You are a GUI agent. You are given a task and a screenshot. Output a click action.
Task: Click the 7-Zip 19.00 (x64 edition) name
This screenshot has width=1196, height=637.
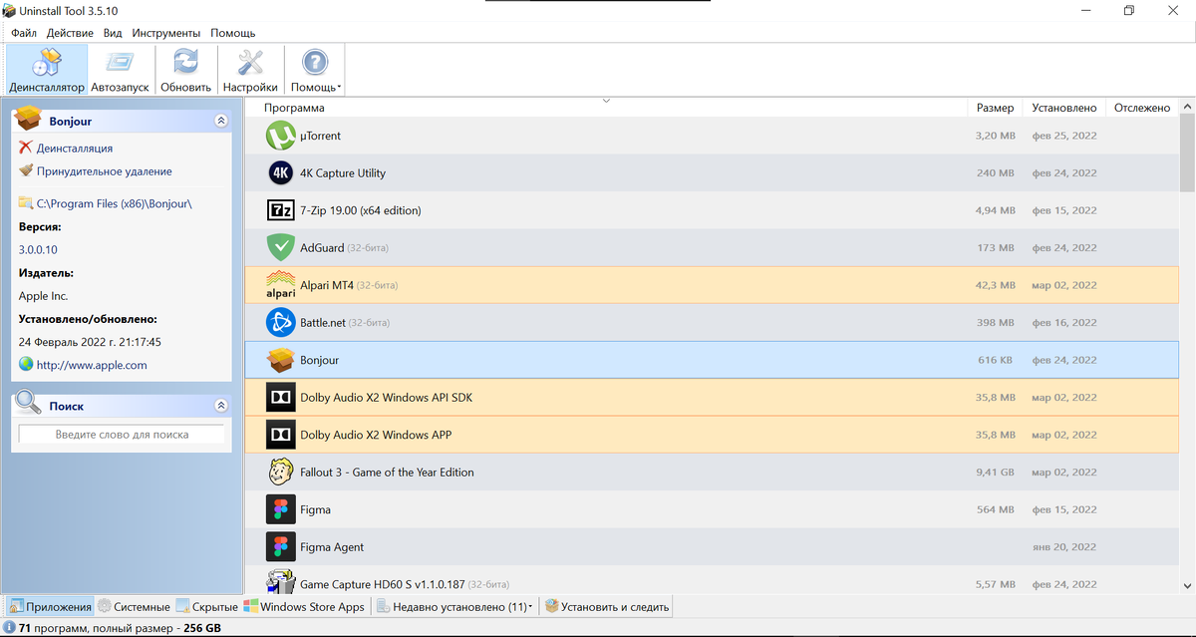click(x=360, y=210)
